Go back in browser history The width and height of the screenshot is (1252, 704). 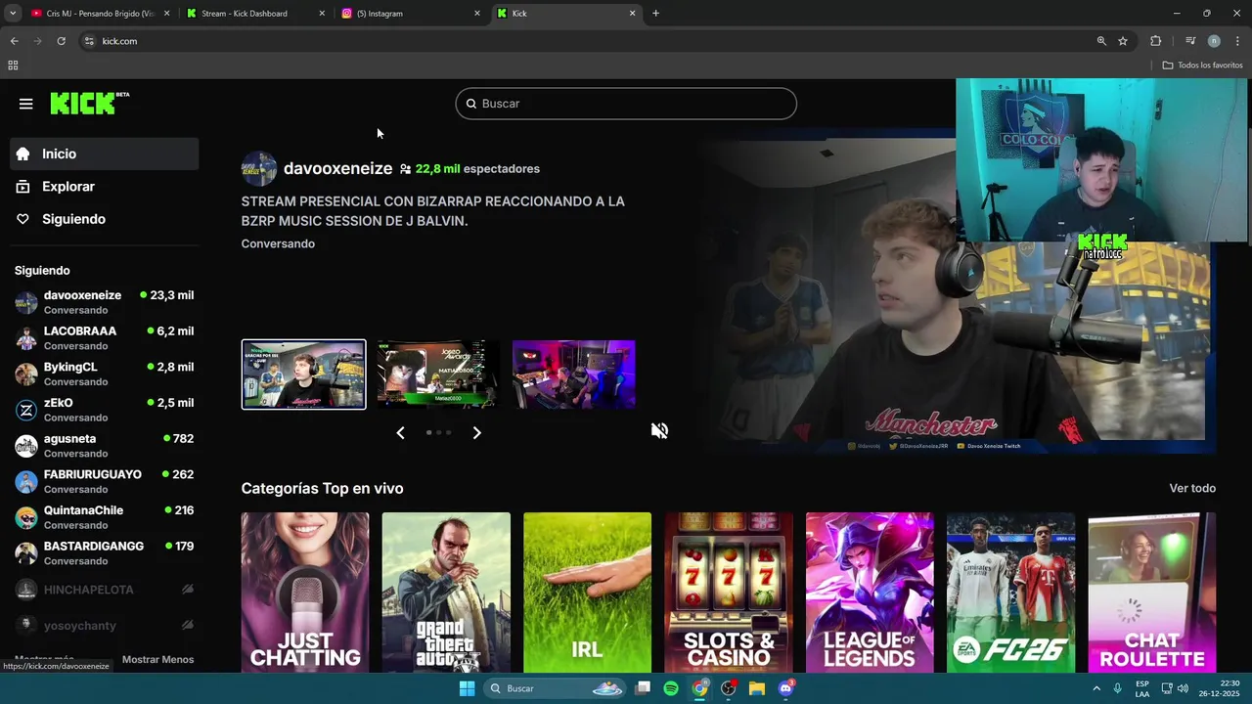[x=14, y=41]
